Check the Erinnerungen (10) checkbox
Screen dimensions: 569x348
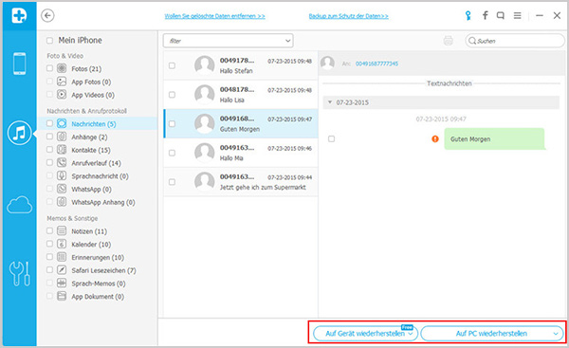(x=49, y=257)
